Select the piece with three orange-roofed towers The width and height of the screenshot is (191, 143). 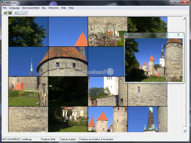tap(108, 119)
